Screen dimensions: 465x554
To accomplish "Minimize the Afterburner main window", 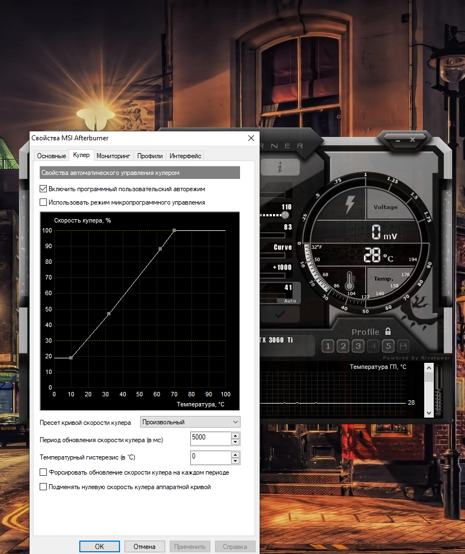I will (x=398, y=141).
